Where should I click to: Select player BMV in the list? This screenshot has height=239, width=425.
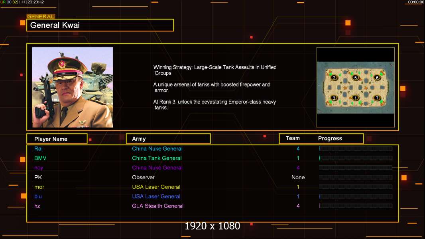point(40,158)
